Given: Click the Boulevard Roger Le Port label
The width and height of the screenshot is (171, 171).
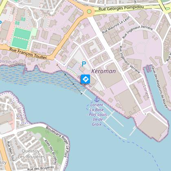Looking at the screenshot, I should coord(58,142).
